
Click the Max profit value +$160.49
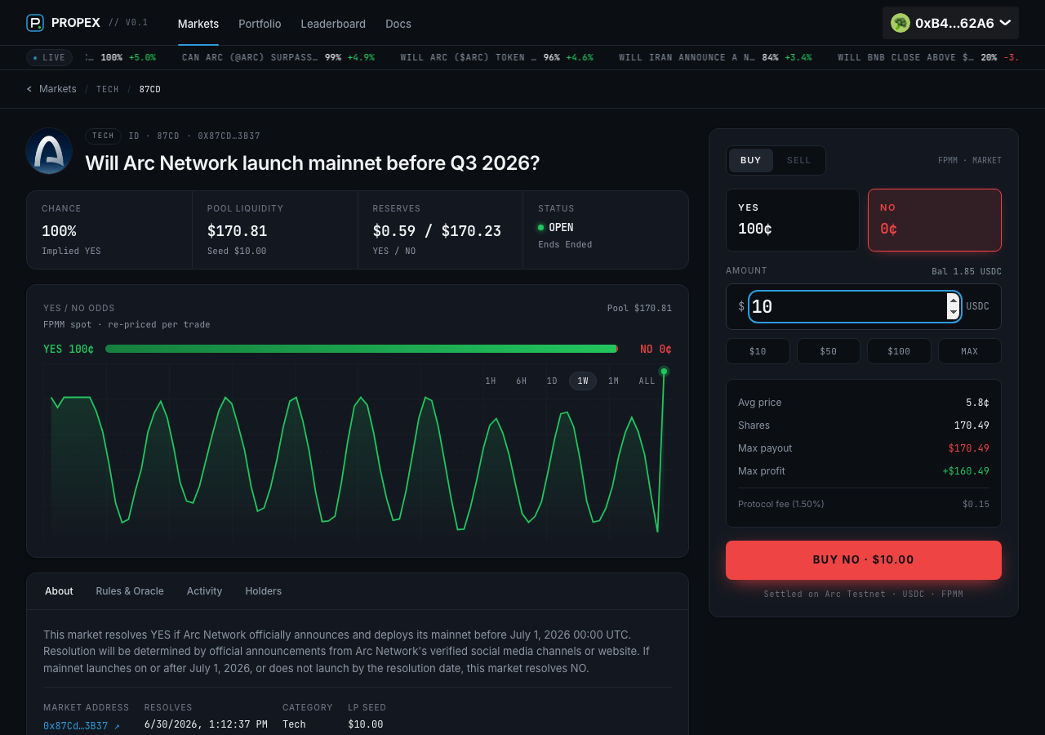(x=966, y=471)
